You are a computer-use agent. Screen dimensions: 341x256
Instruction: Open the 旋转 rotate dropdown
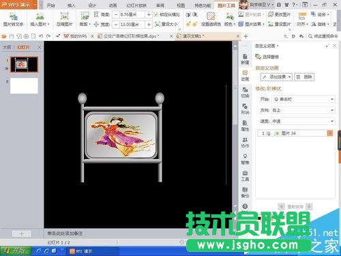tap(320, 24)
